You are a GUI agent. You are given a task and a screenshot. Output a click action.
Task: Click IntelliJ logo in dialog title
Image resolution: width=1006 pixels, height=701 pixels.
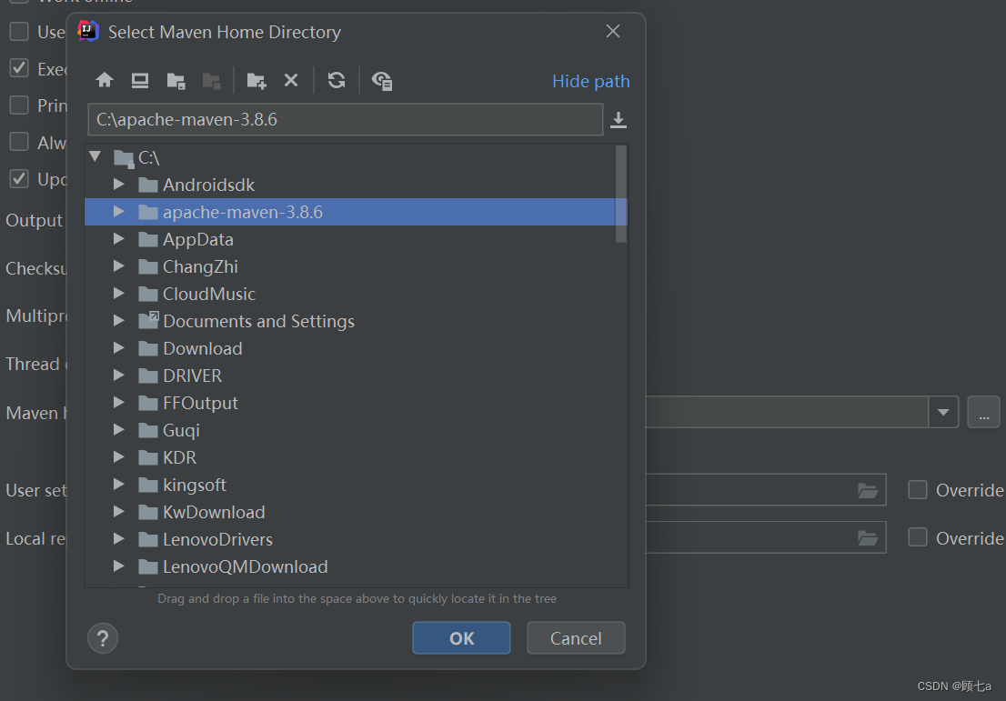88,31
